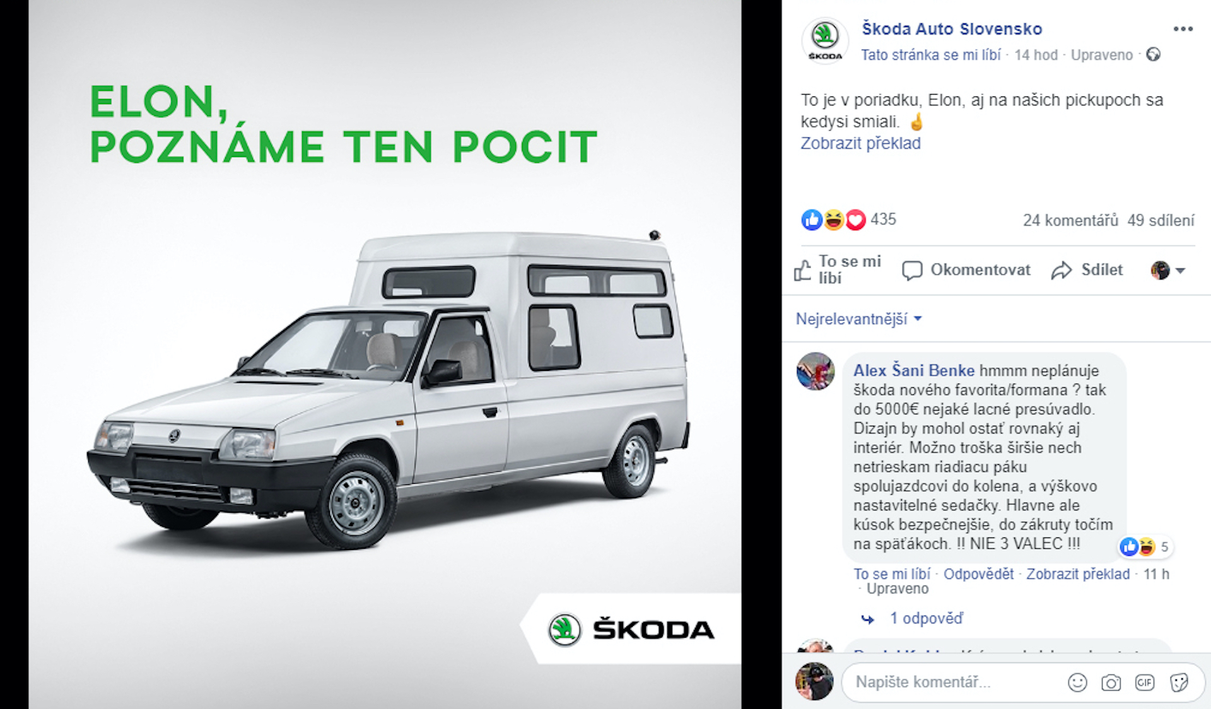Toggle 'To se mi líbí' on the post

pos(838,270)
